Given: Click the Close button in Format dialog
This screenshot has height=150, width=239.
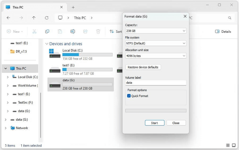Looking at the screenshot, I should coord(176,123).
